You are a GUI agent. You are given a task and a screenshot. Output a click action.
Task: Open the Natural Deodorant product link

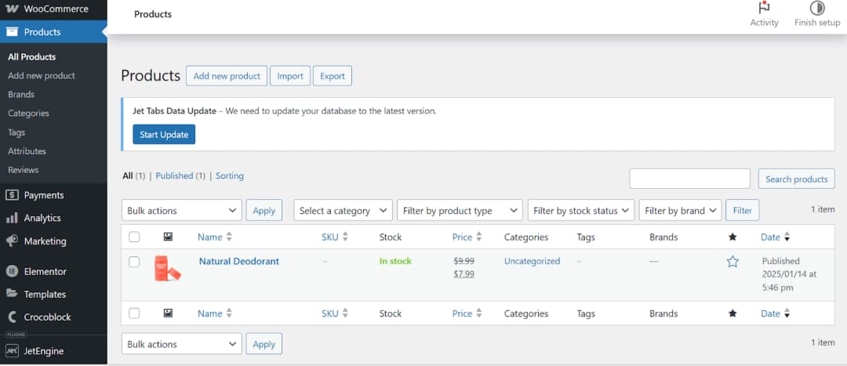[238, 261]
